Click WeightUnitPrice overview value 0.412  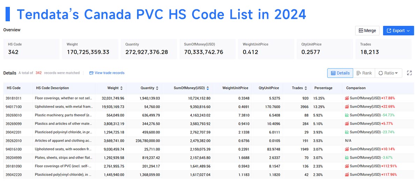coord(250,52)
